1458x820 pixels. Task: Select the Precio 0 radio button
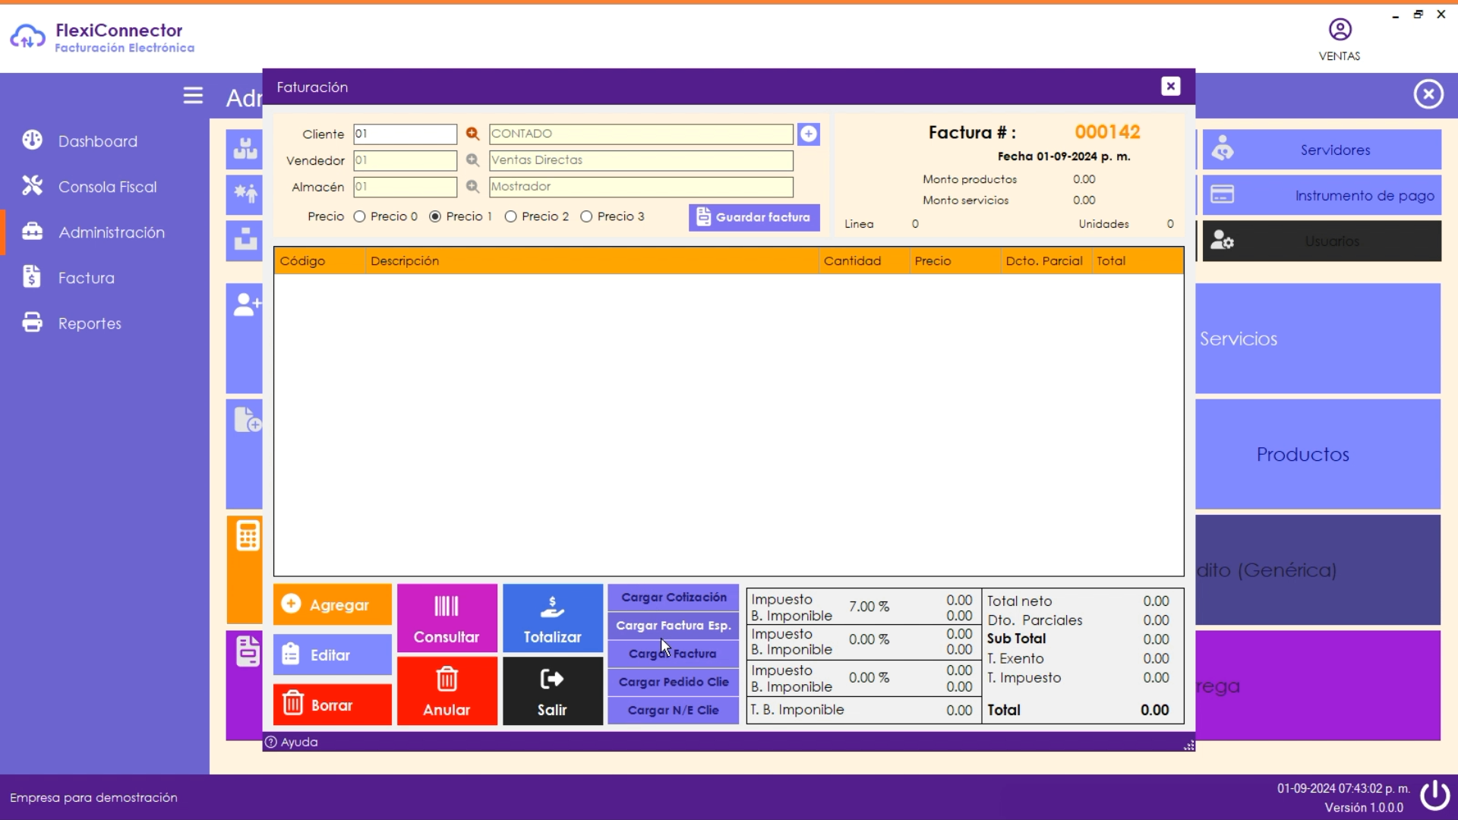point(360,217)
